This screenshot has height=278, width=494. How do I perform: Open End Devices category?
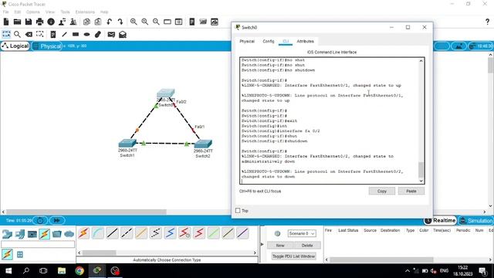tap(20, 234)
